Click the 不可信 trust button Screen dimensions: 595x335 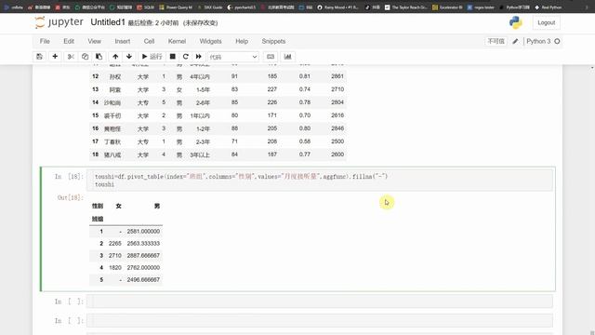(496, 41)
